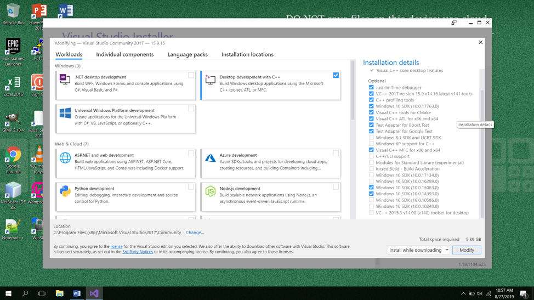This screenshot has width=534, height=300.
Task: Click the ASP.NET globe icon
Action: pos(65,157)
